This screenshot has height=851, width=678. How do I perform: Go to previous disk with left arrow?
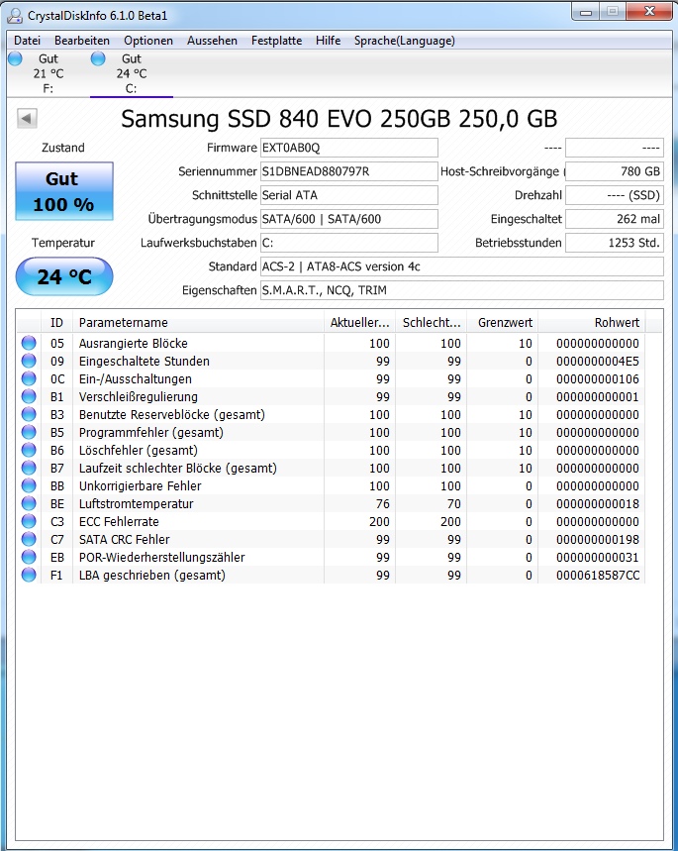click(x=27, y=118)
